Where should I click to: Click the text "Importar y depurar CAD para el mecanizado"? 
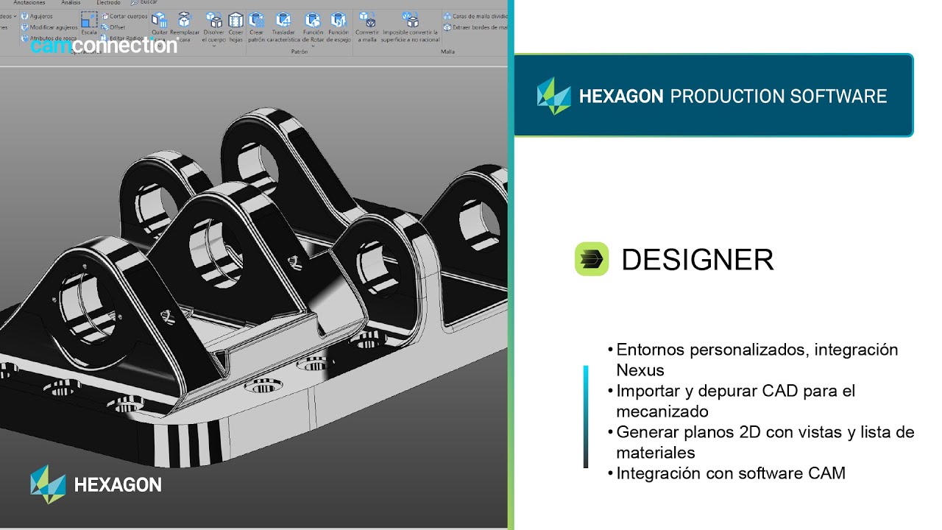pyautogui.click(x=736, y=401)
